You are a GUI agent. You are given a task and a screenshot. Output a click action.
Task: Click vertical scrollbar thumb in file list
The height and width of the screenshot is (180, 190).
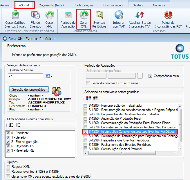coord(180,125)
